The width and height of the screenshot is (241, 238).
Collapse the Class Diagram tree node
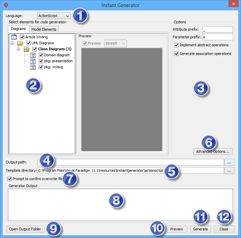pyautogui.click(x=19, y=49)
